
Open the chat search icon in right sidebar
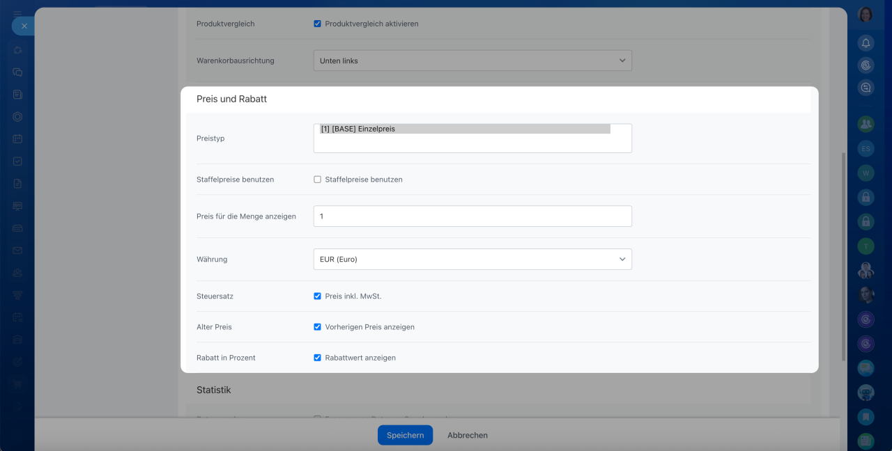point(866,88)
